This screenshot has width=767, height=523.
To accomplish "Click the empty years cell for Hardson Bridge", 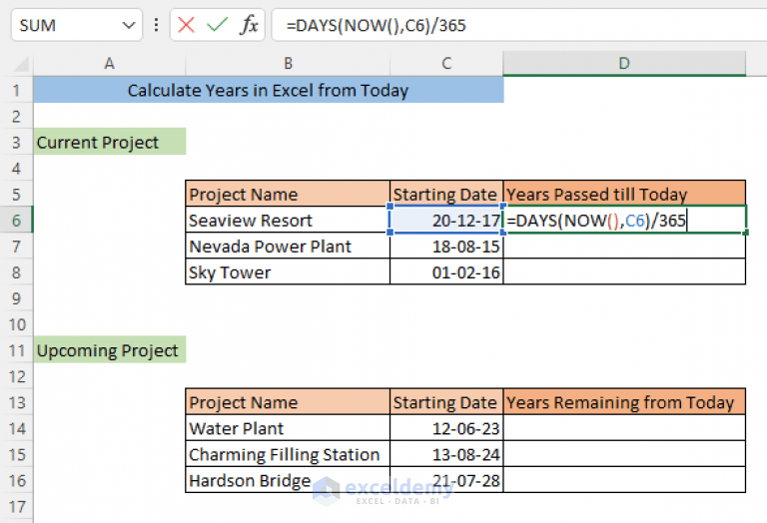I will click(x=624, y=480).
